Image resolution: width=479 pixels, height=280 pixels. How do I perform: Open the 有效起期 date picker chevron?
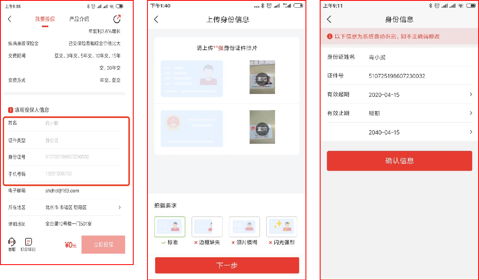(x=470, y=94)
